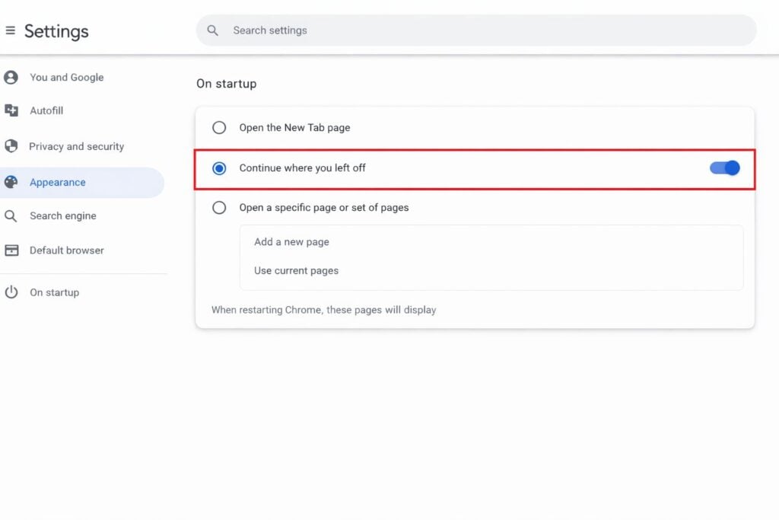The image size is (779, 520).
Task: Select the Search engine magnifier icon
Action: 11,215
